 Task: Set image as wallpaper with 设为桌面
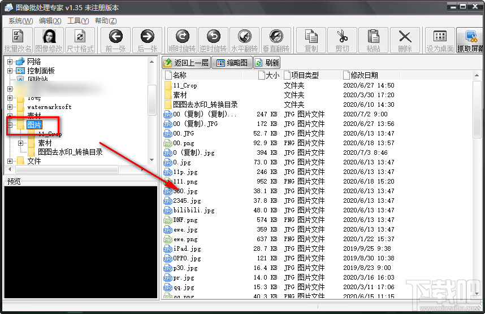(x=440, y=40)
